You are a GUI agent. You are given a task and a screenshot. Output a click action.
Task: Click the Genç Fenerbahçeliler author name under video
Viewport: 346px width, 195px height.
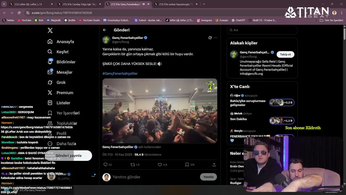tap(118, 147)
